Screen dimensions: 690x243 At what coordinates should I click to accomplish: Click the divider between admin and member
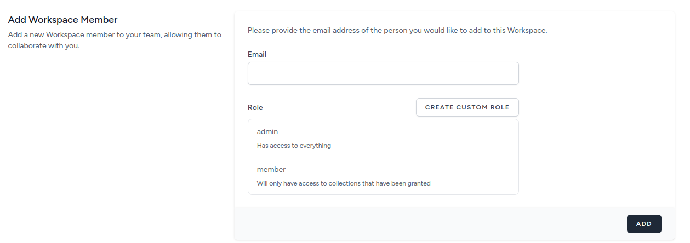click(x=383, y=157)
